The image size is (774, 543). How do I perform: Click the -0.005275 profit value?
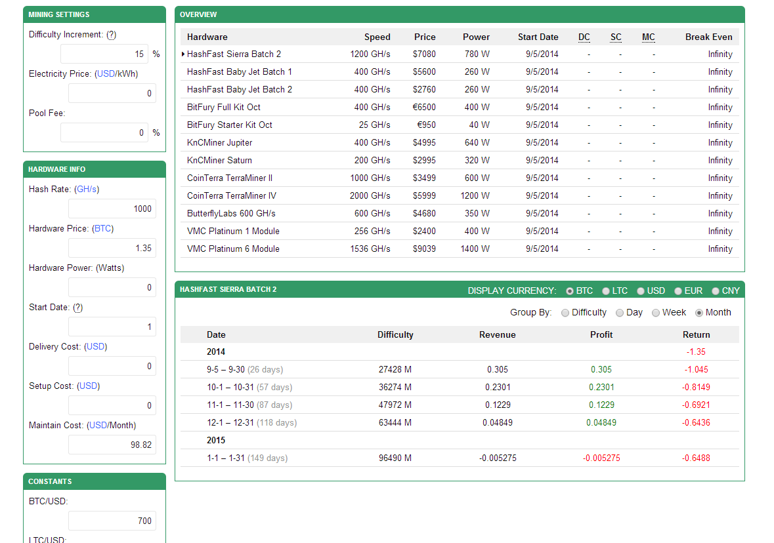point(601,458)
